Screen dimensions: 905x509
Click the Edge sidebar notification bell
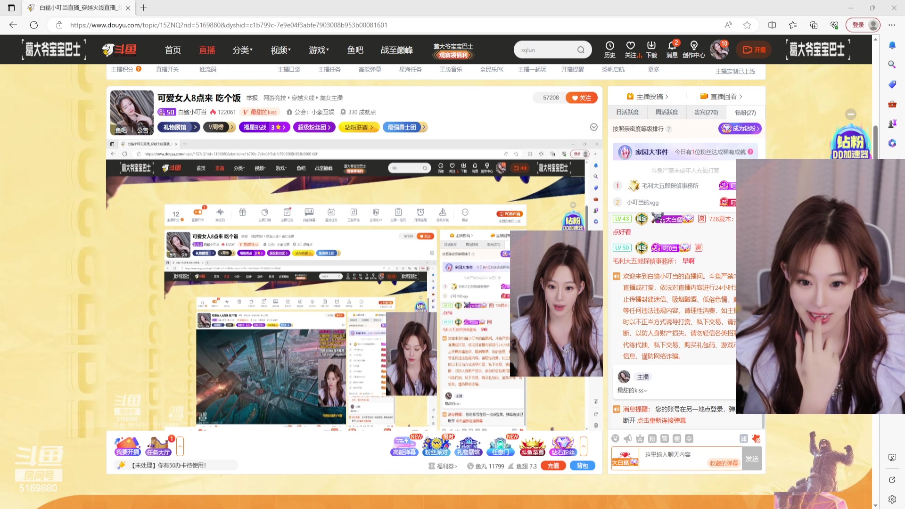point(892,45)
